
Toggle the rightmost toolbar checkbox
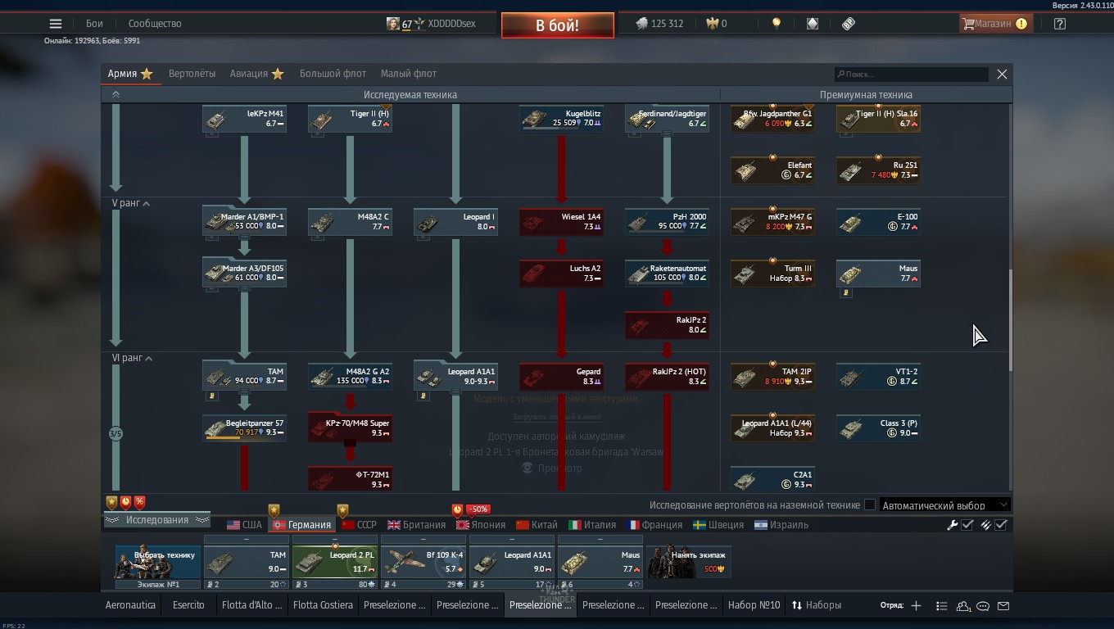[1001, 525]
